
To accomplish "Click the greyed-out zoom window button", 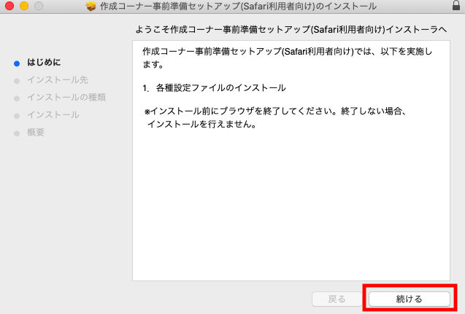I will pyautogui.click(x=39, y=6).
